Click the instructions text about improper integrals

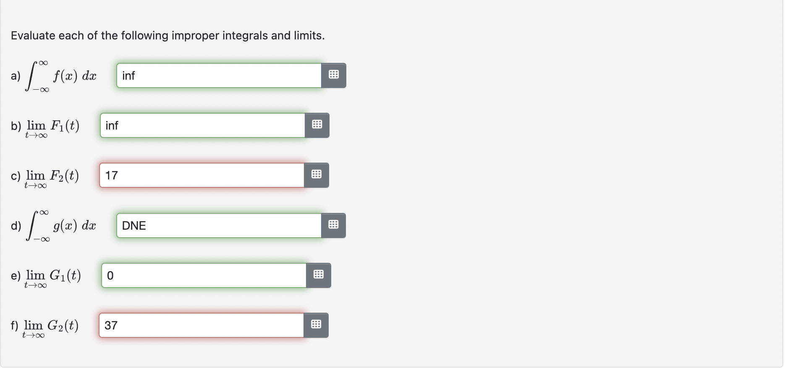[167, 35]
